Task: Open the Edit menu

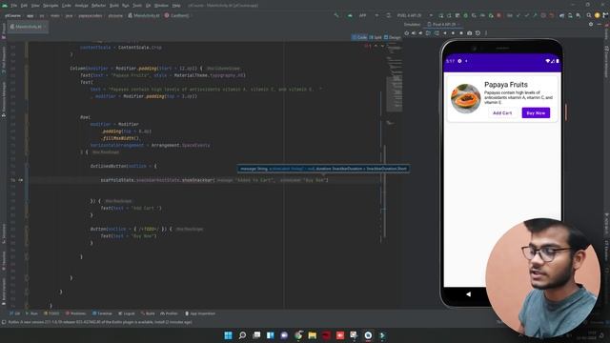Action: [24, 6]
